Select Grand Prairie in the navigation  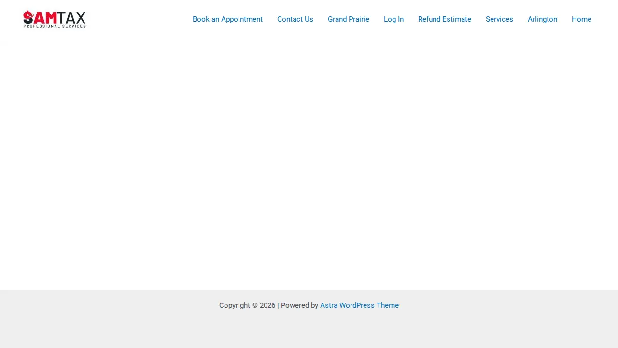click(x=349, y=19)
